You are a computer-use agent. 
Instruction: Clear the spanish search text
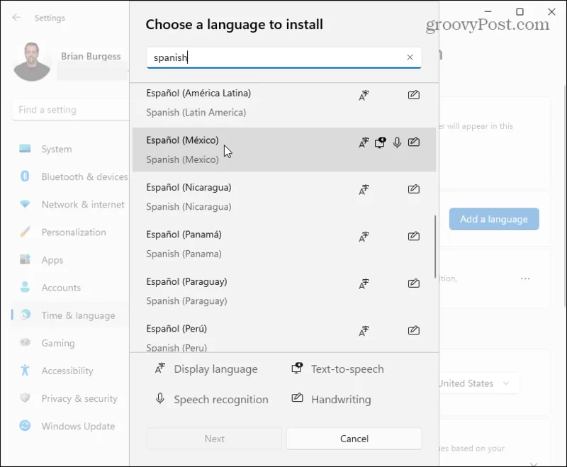[x=410, y=57]
